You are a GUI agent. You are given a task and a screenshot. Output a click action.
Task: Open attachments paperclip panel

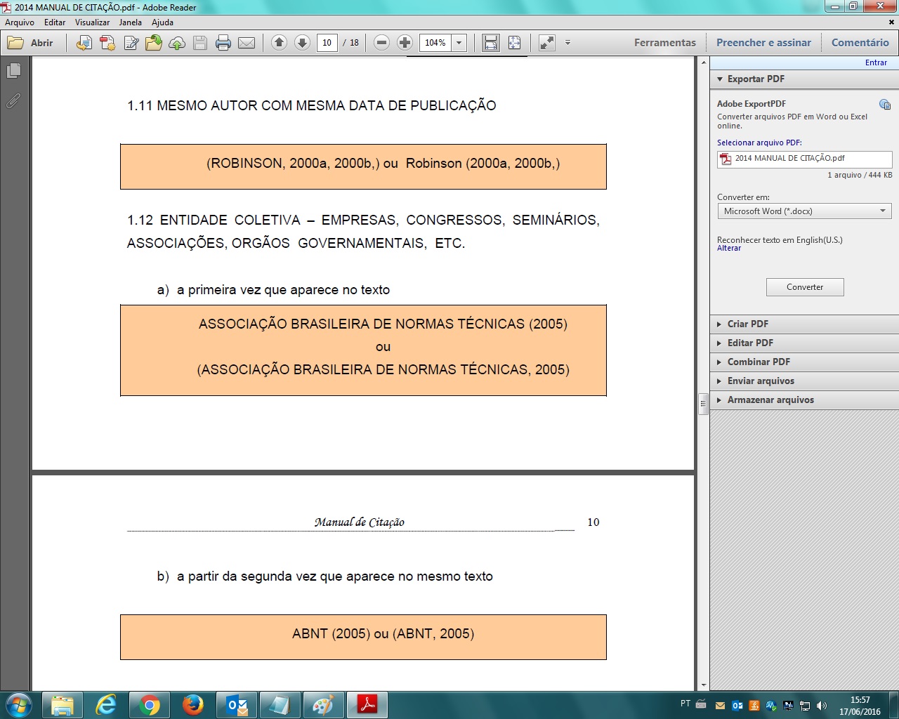13,101
